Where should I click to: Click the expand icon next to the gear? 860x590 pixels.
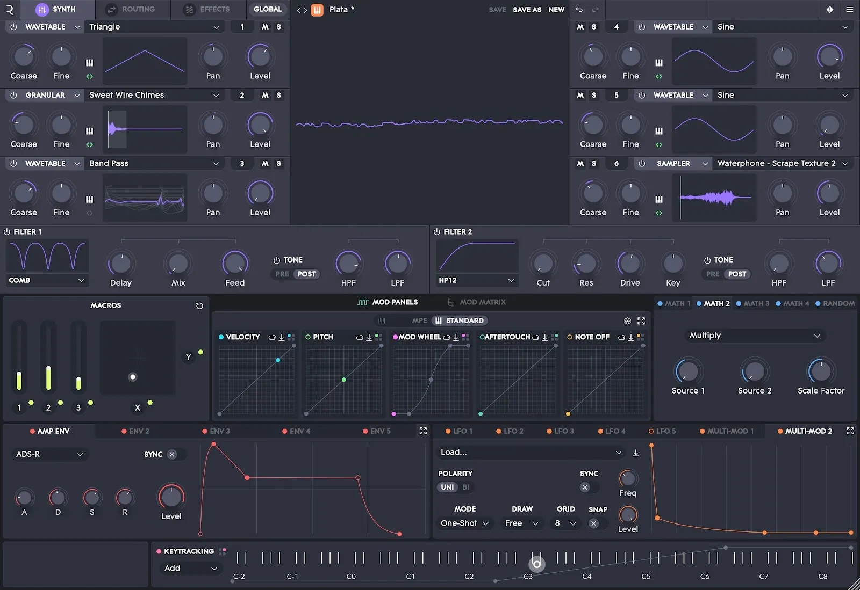coord(641,321)
